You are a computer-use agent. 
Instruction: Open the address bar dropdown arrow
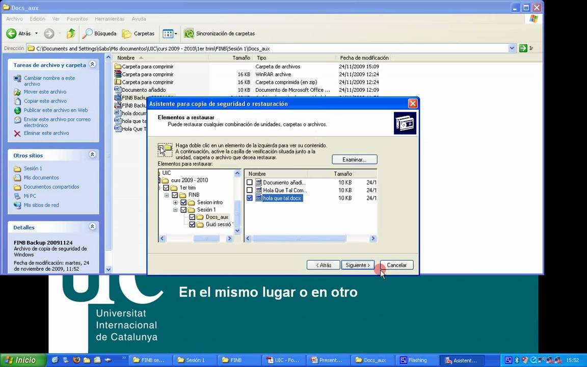pyautogui.click(x=512, y=48)
